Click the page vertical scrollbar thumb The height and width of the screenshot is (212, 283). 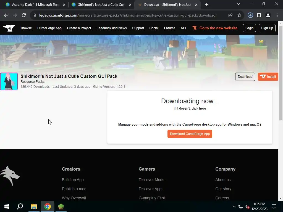click(281, 73)
